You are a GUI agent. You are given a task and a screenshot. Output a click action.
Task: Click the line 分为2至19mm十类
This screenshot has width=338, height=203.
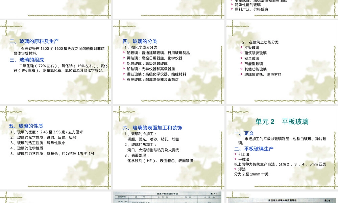click(251, 174)
